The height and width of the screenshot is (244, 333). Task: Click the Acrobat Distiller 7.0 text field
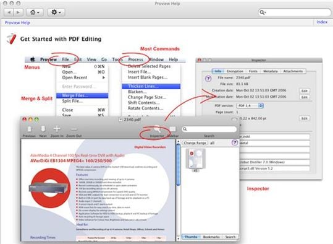pos(274,162)
